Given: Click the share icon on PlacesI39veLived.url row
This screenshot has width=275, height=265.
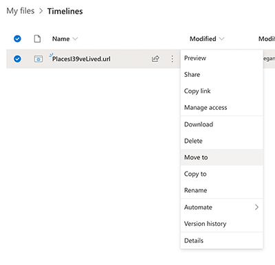Looking at the screenshot, I should click(x=155, y=59).
